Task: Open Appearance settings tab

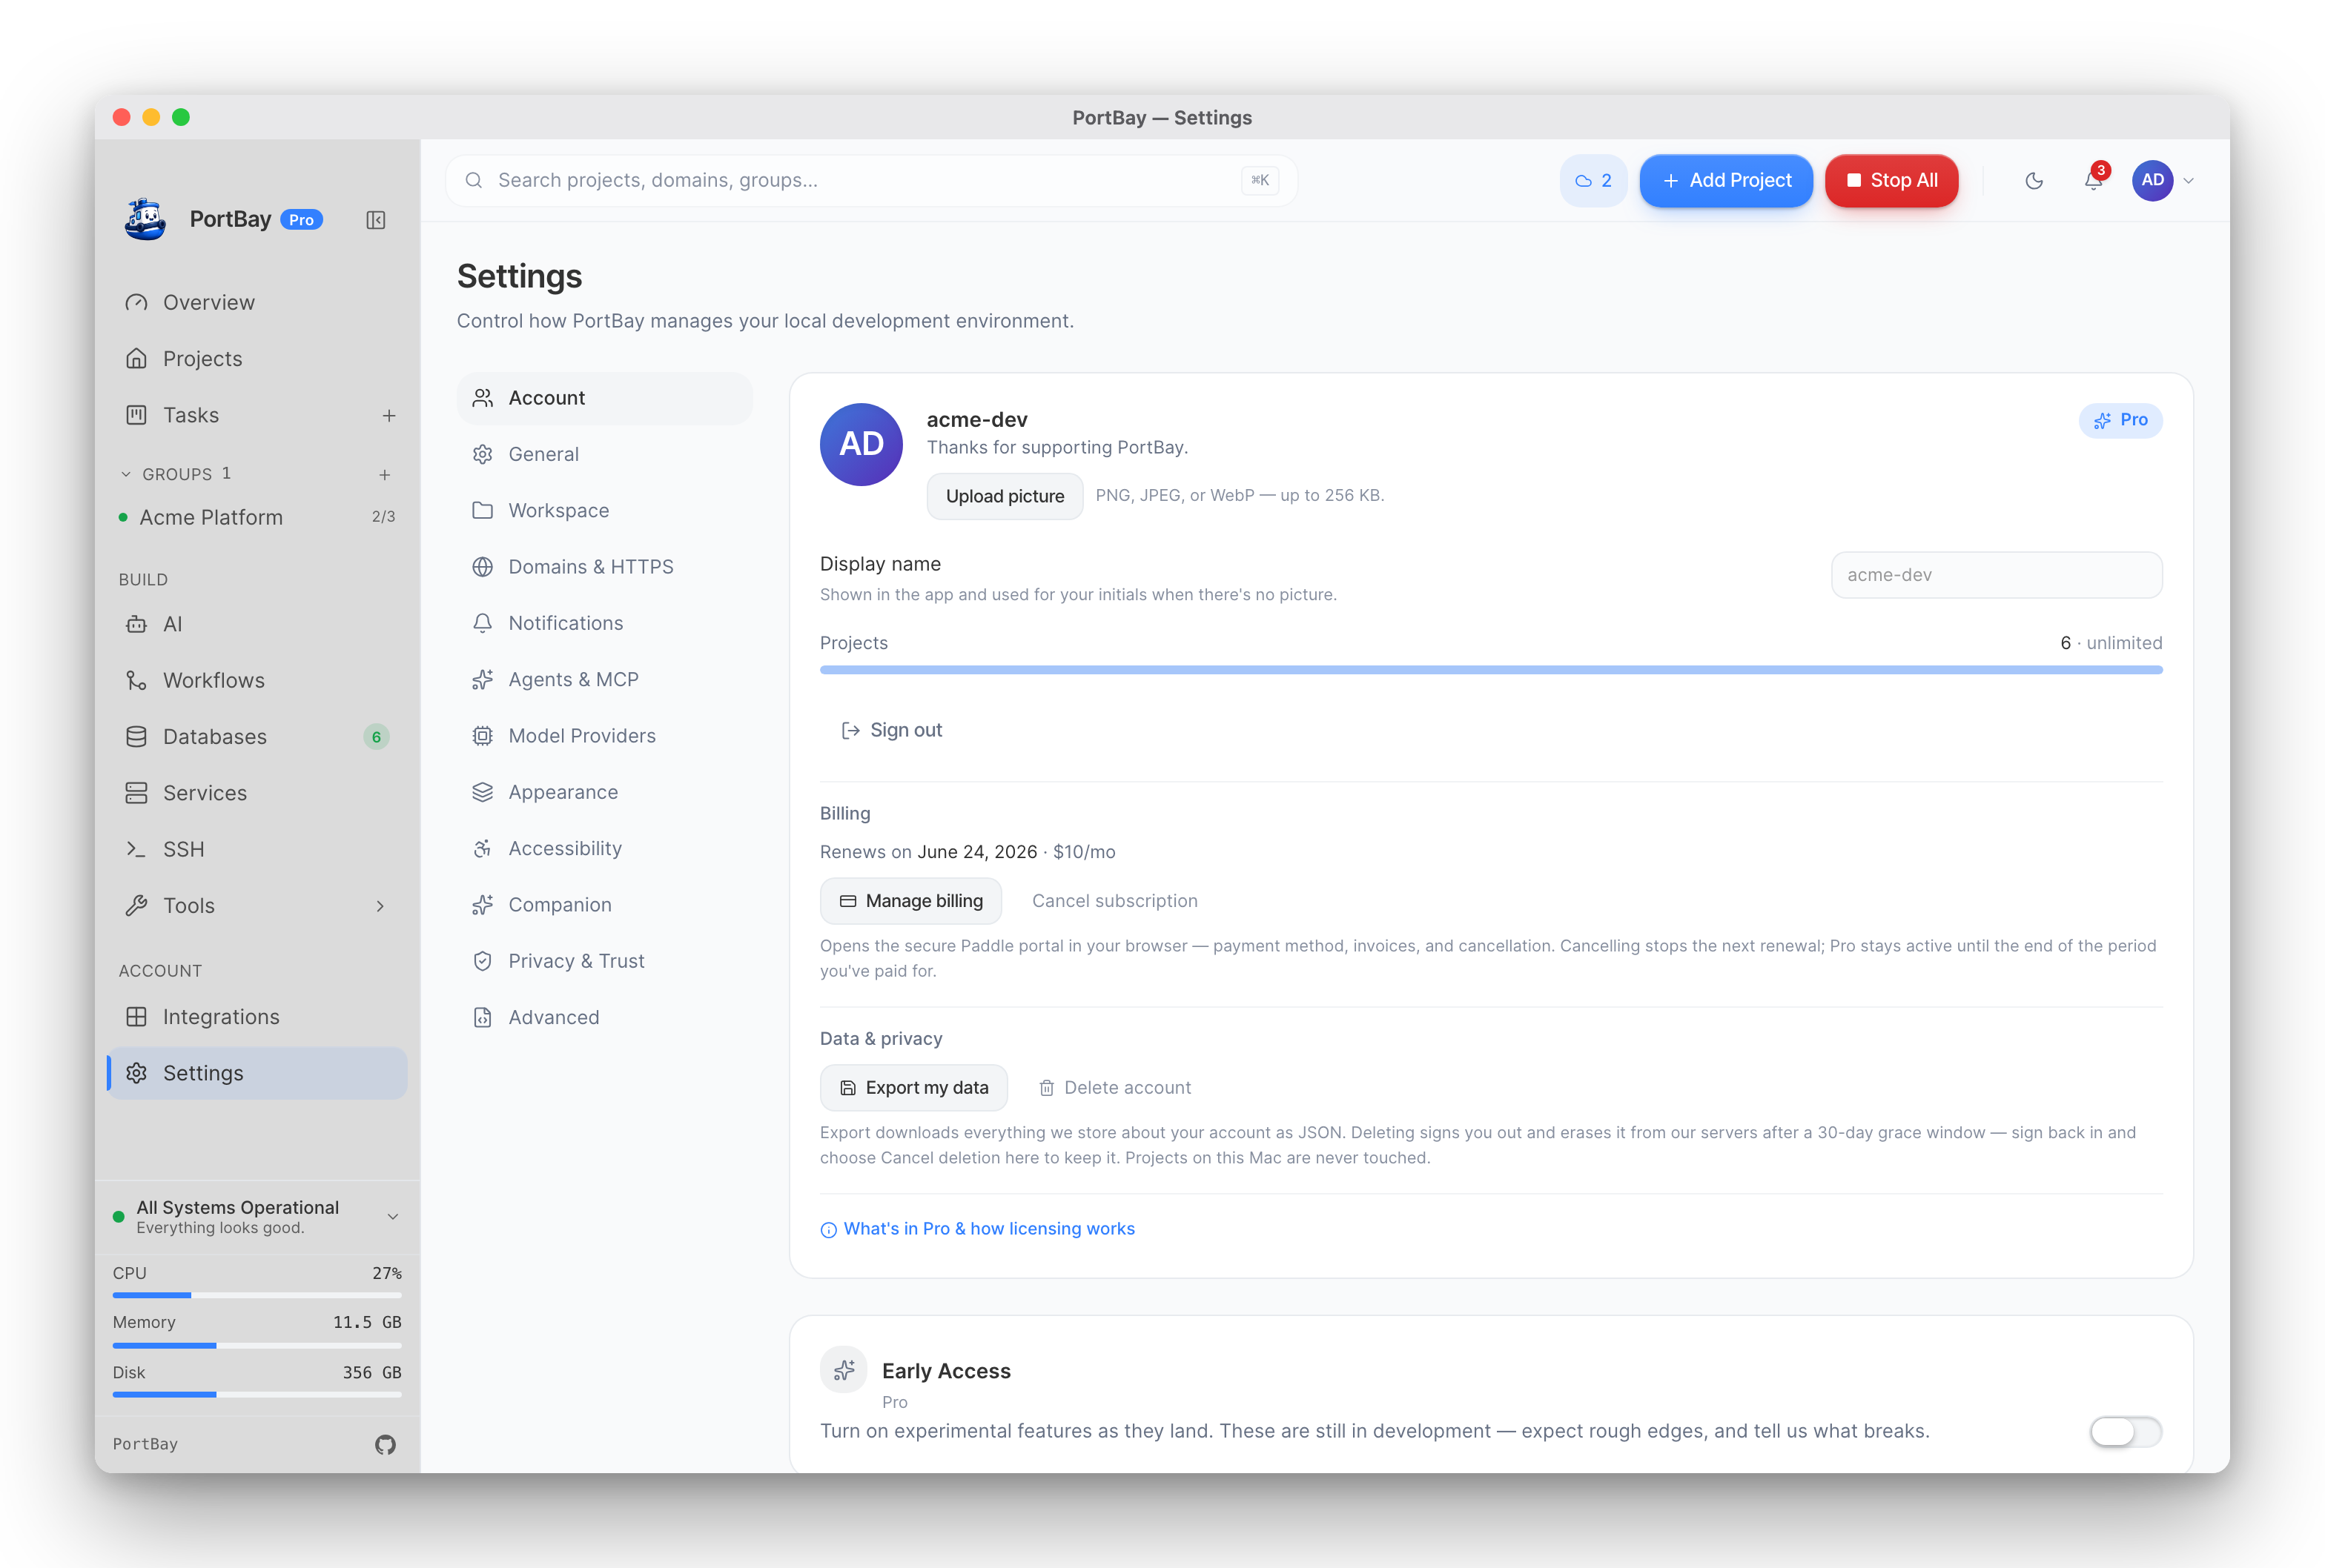Action: (604, 793)
